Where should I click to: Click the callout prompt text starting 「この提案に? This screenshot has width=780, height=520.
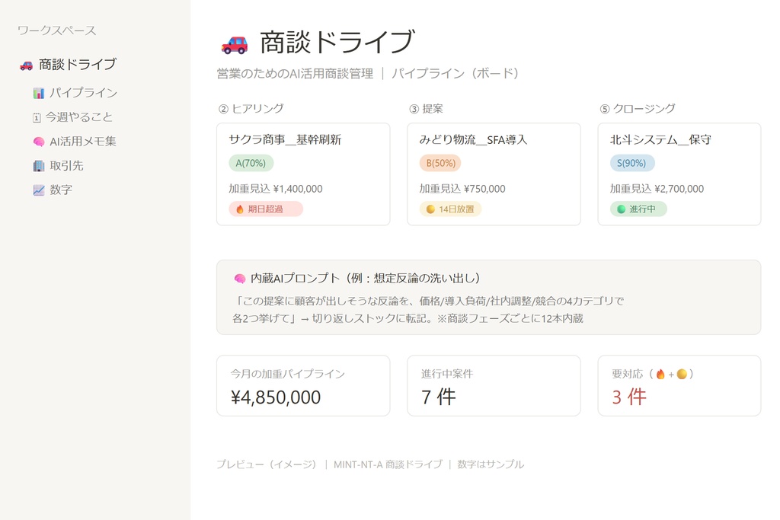[x=428, y=310]
